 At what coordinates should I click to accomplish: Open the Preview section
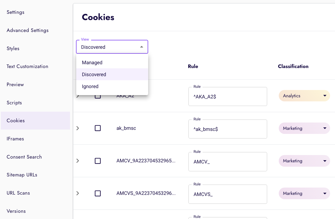15,84
